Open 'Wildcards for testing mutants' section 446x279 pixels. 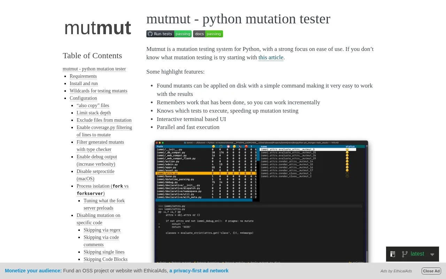pos(98,91)
